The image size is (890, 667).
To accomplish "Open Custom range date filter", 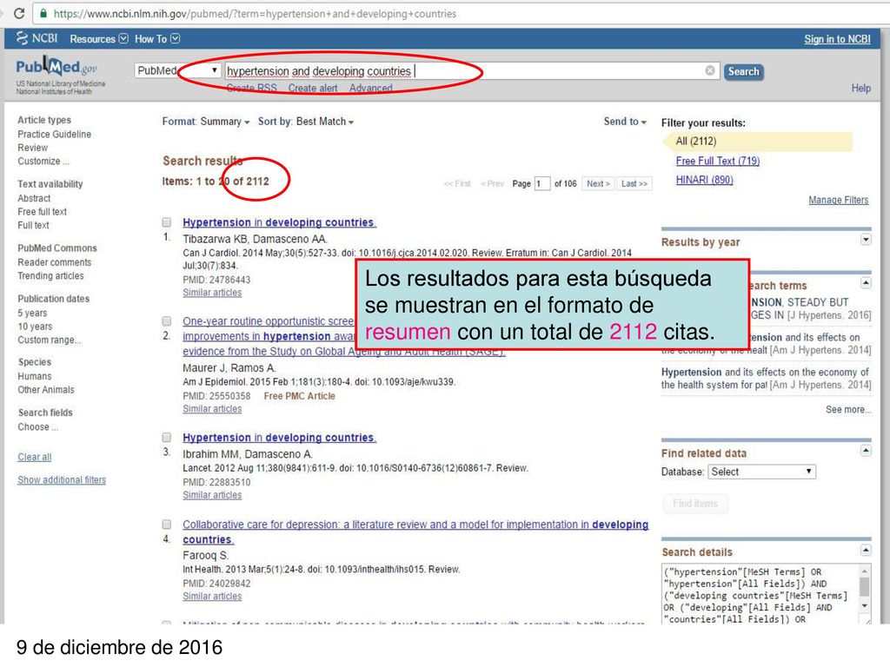I will click(49, 340).
